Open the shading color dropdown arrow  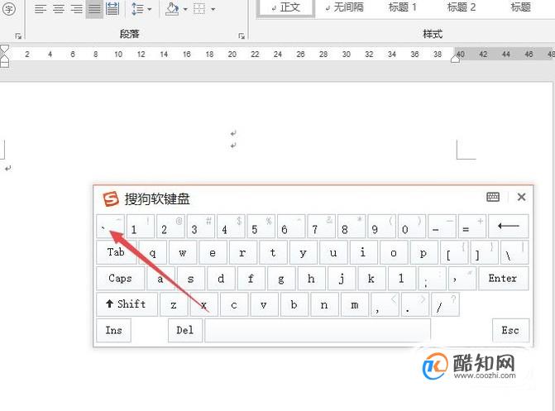coord(185,9)
